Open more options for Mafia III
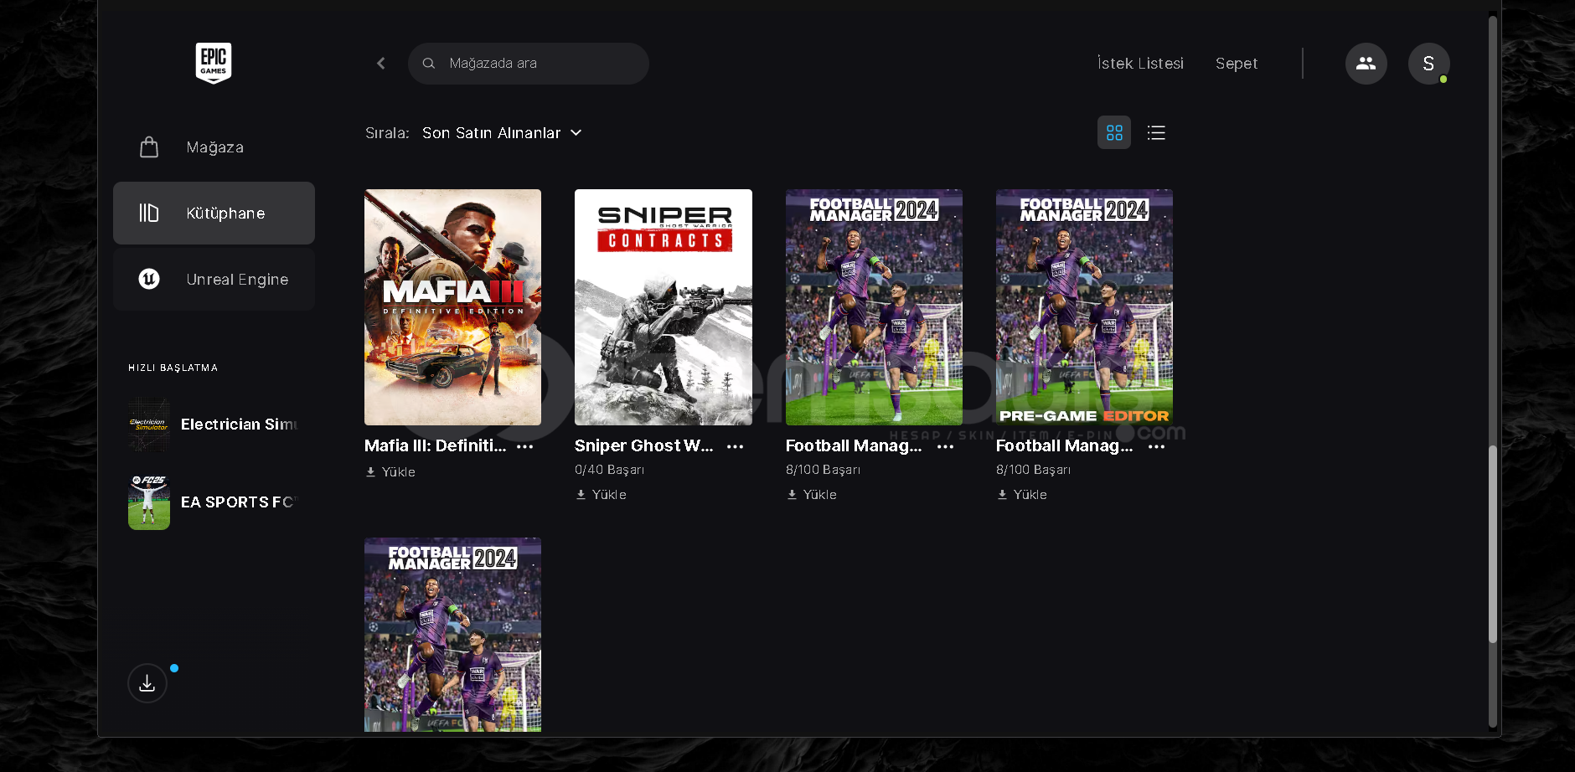This screenshot has width=1575, height=772. click(525, 447)
